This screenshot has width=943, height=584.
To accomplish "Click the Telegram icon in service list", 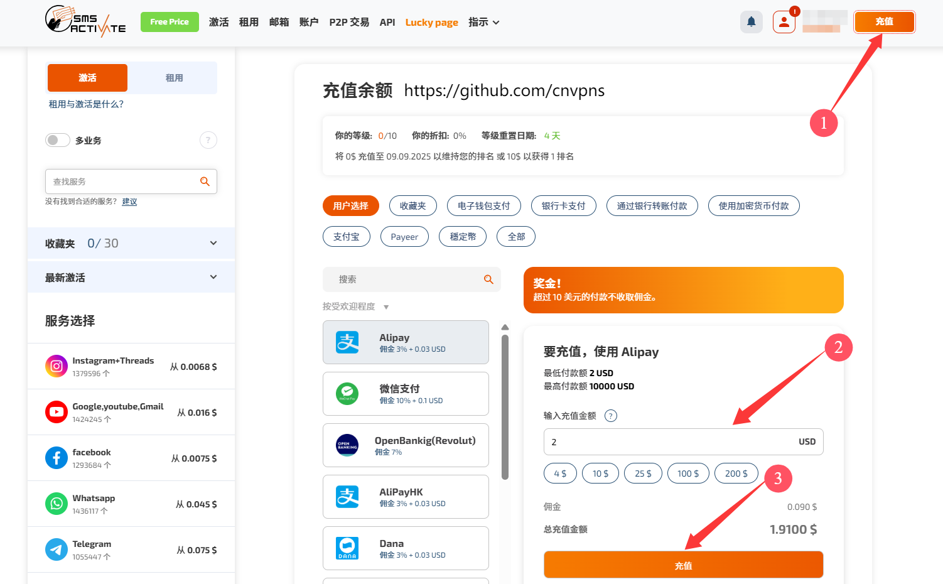I will (57, 549).
